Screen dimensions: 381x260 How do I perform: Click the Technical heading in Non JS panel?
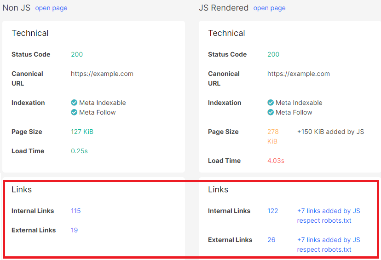(x=30, y=33)
